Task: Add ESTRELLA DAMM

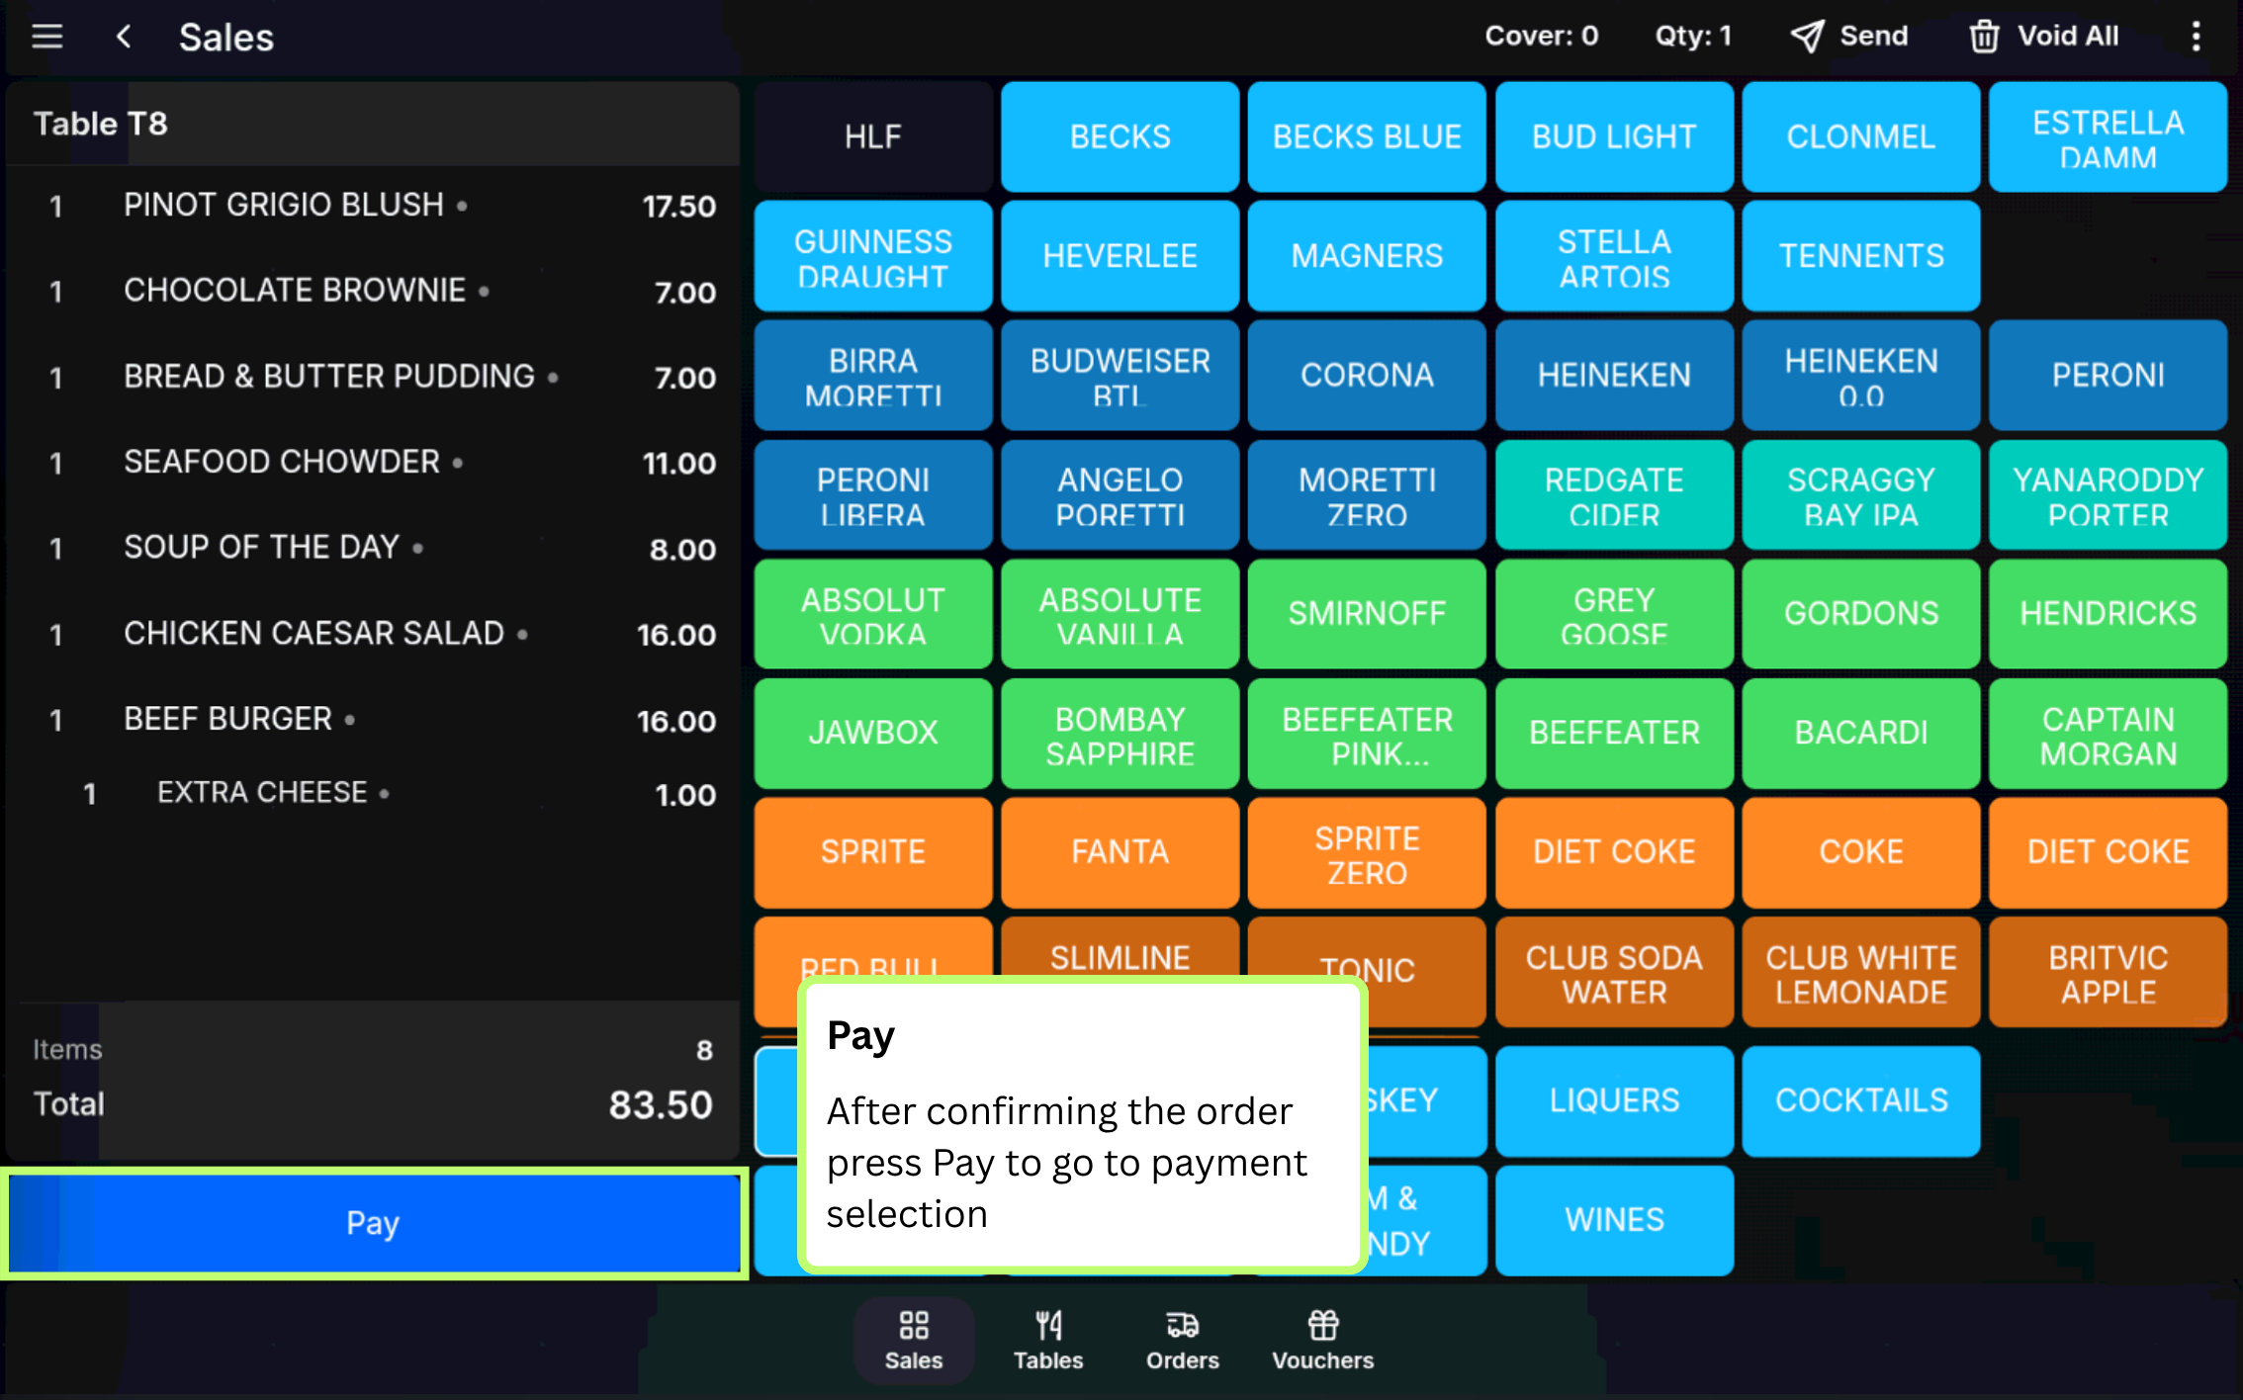Action: coord(2108,136)
